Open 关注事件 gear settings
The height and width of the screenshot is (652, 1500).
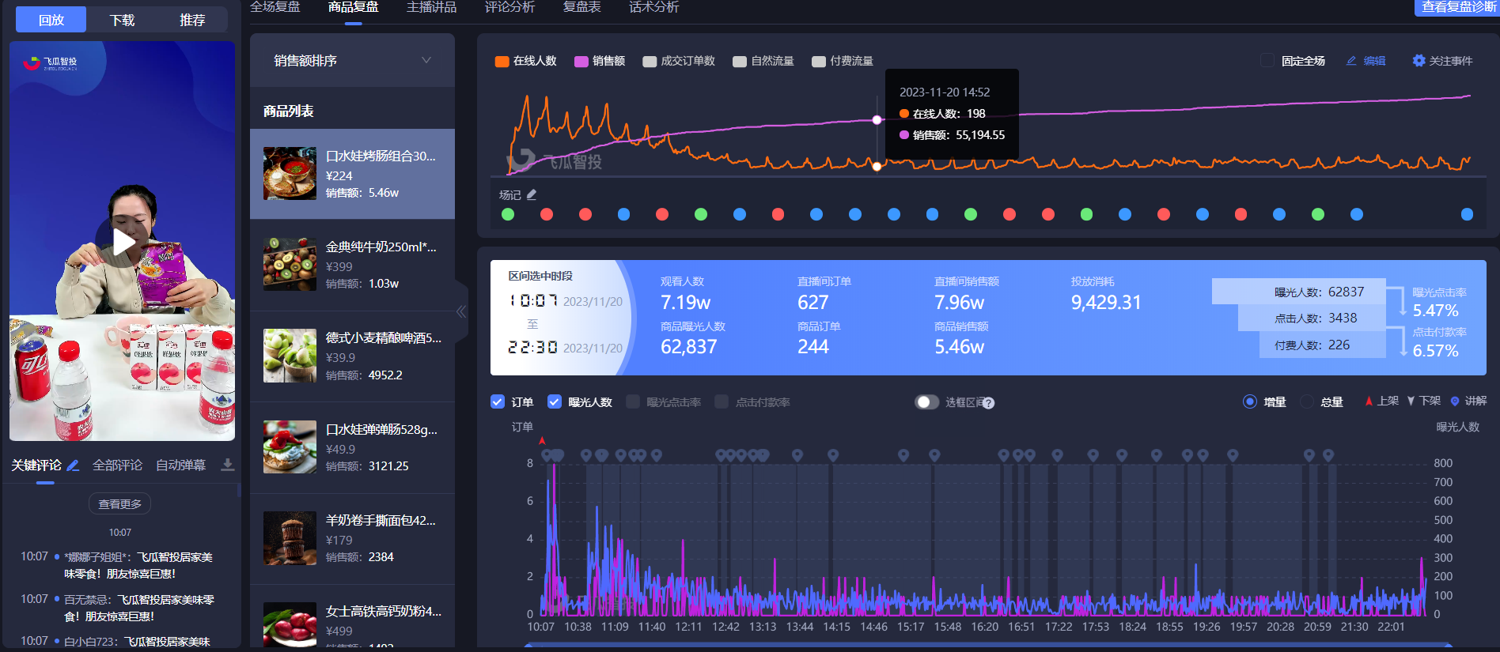[x=1419, y=61]
